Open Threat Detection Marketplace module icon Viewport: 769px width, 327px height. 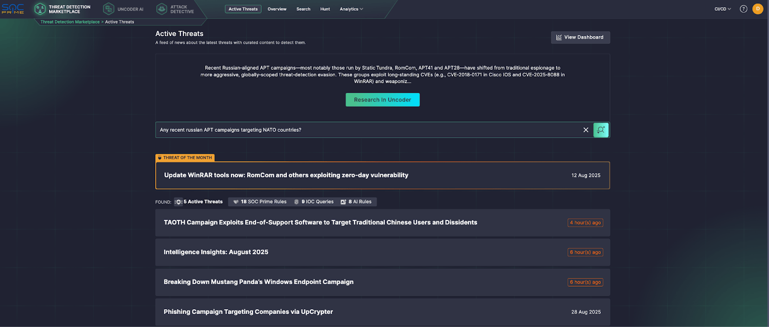click(40, 9)
